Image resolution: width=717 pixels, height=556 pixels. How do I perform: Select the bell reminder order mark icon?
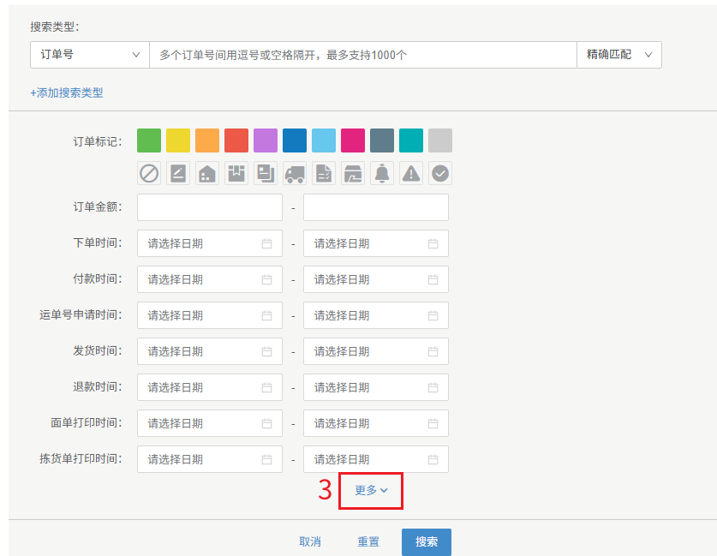pos(382,173)
